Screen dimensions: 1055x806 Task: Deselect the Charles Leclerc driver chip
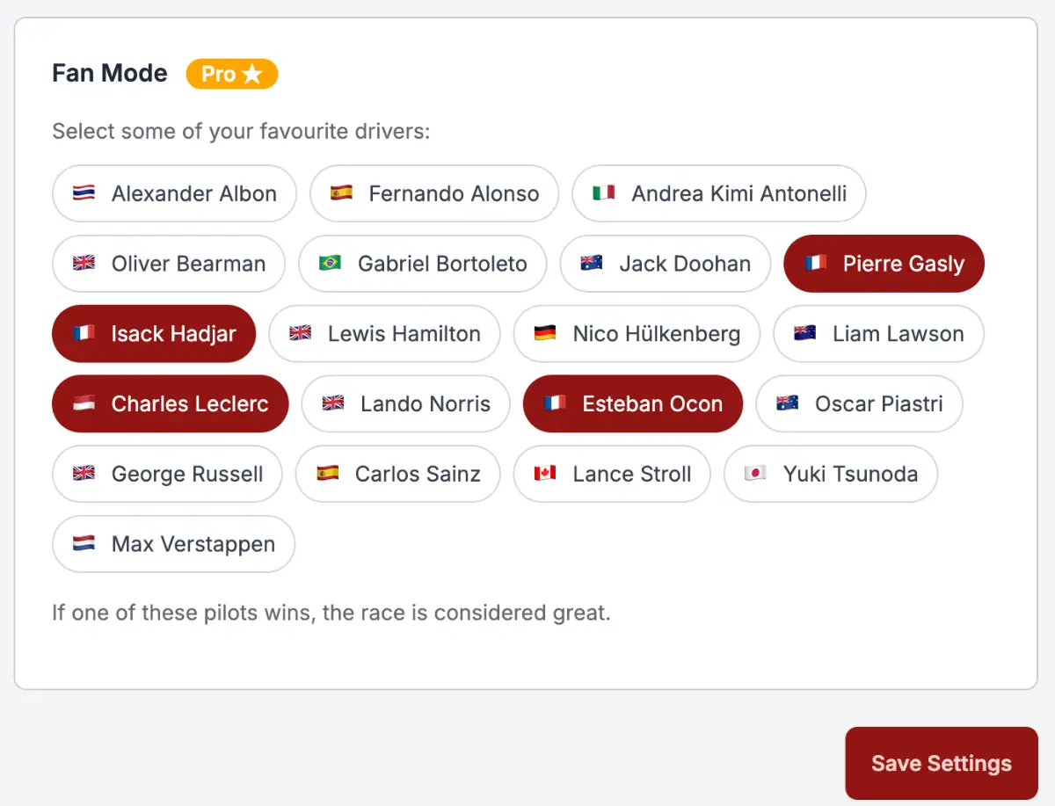pos(171,404)
